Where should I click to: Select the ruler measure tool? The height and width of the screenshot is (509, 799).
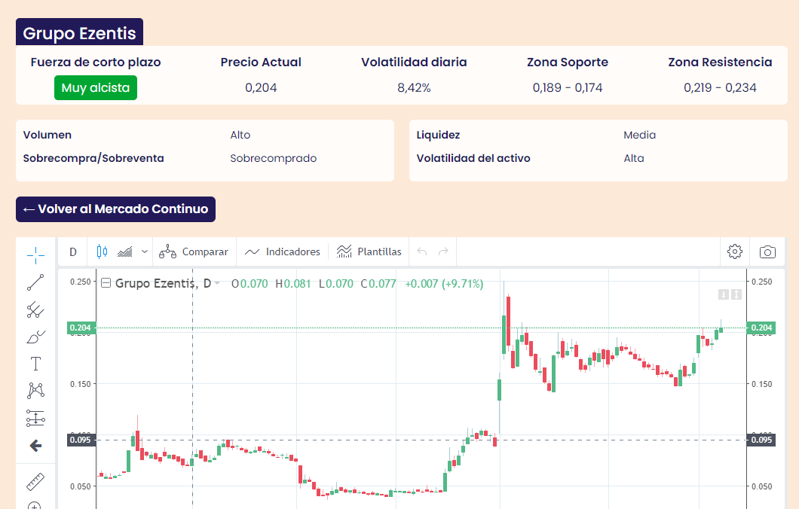click(x=35, y=481)
